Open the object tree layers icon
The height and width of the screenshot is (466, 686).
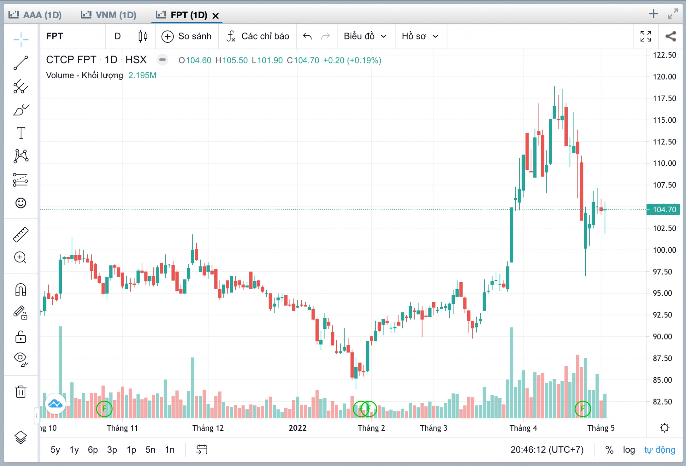[21, 438]
